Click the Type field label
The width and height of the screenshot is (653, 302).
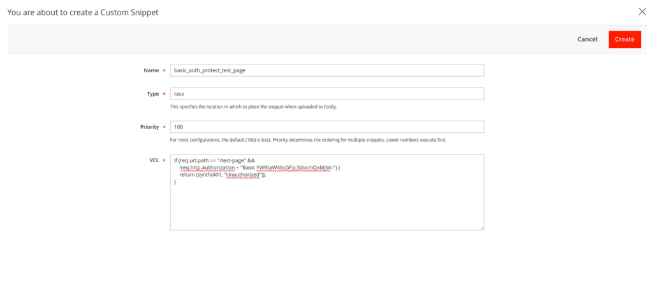point(153,94)
